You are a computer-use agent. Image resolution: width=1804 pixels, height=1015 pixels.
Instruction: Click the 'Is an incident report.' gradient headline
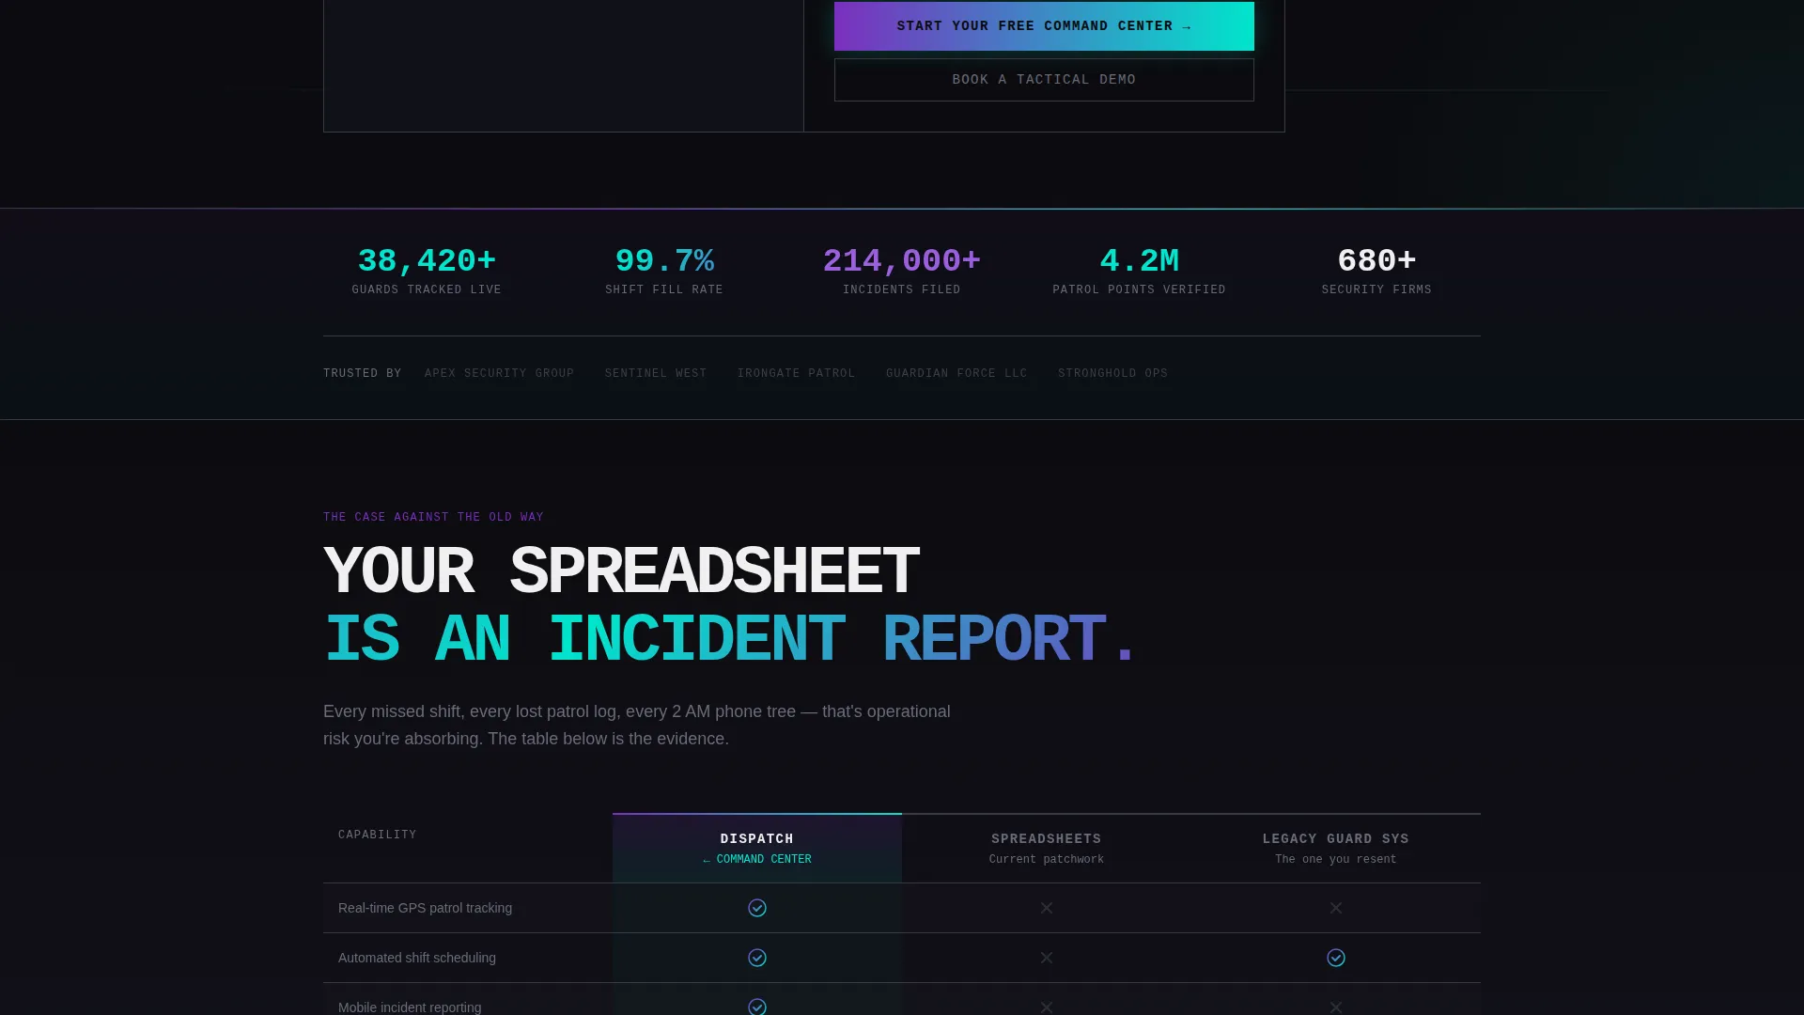(x=730, y=639)
